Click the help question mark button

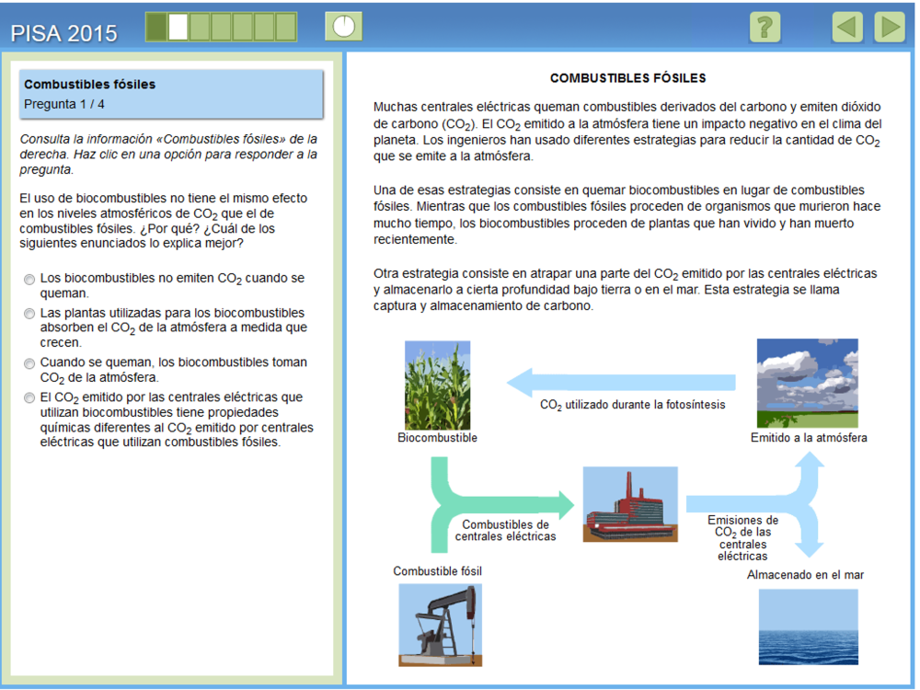tap(765, 27)
